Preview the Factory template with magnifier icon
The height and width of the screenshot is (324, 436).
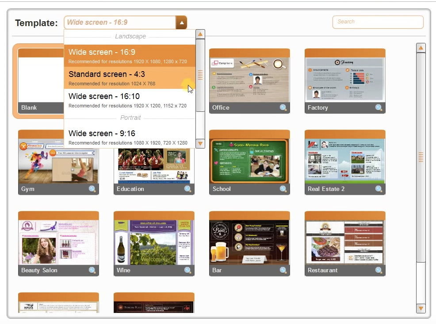click(x=379, y=108)
